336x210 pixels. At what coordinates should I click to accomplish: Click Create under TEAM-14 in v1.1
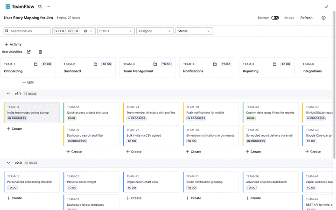coord(14,129)
